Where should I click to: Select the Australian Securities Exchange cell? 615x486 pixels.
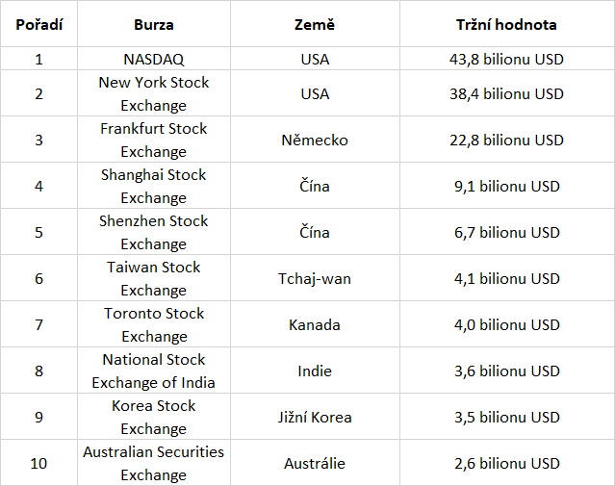[154, 463]
